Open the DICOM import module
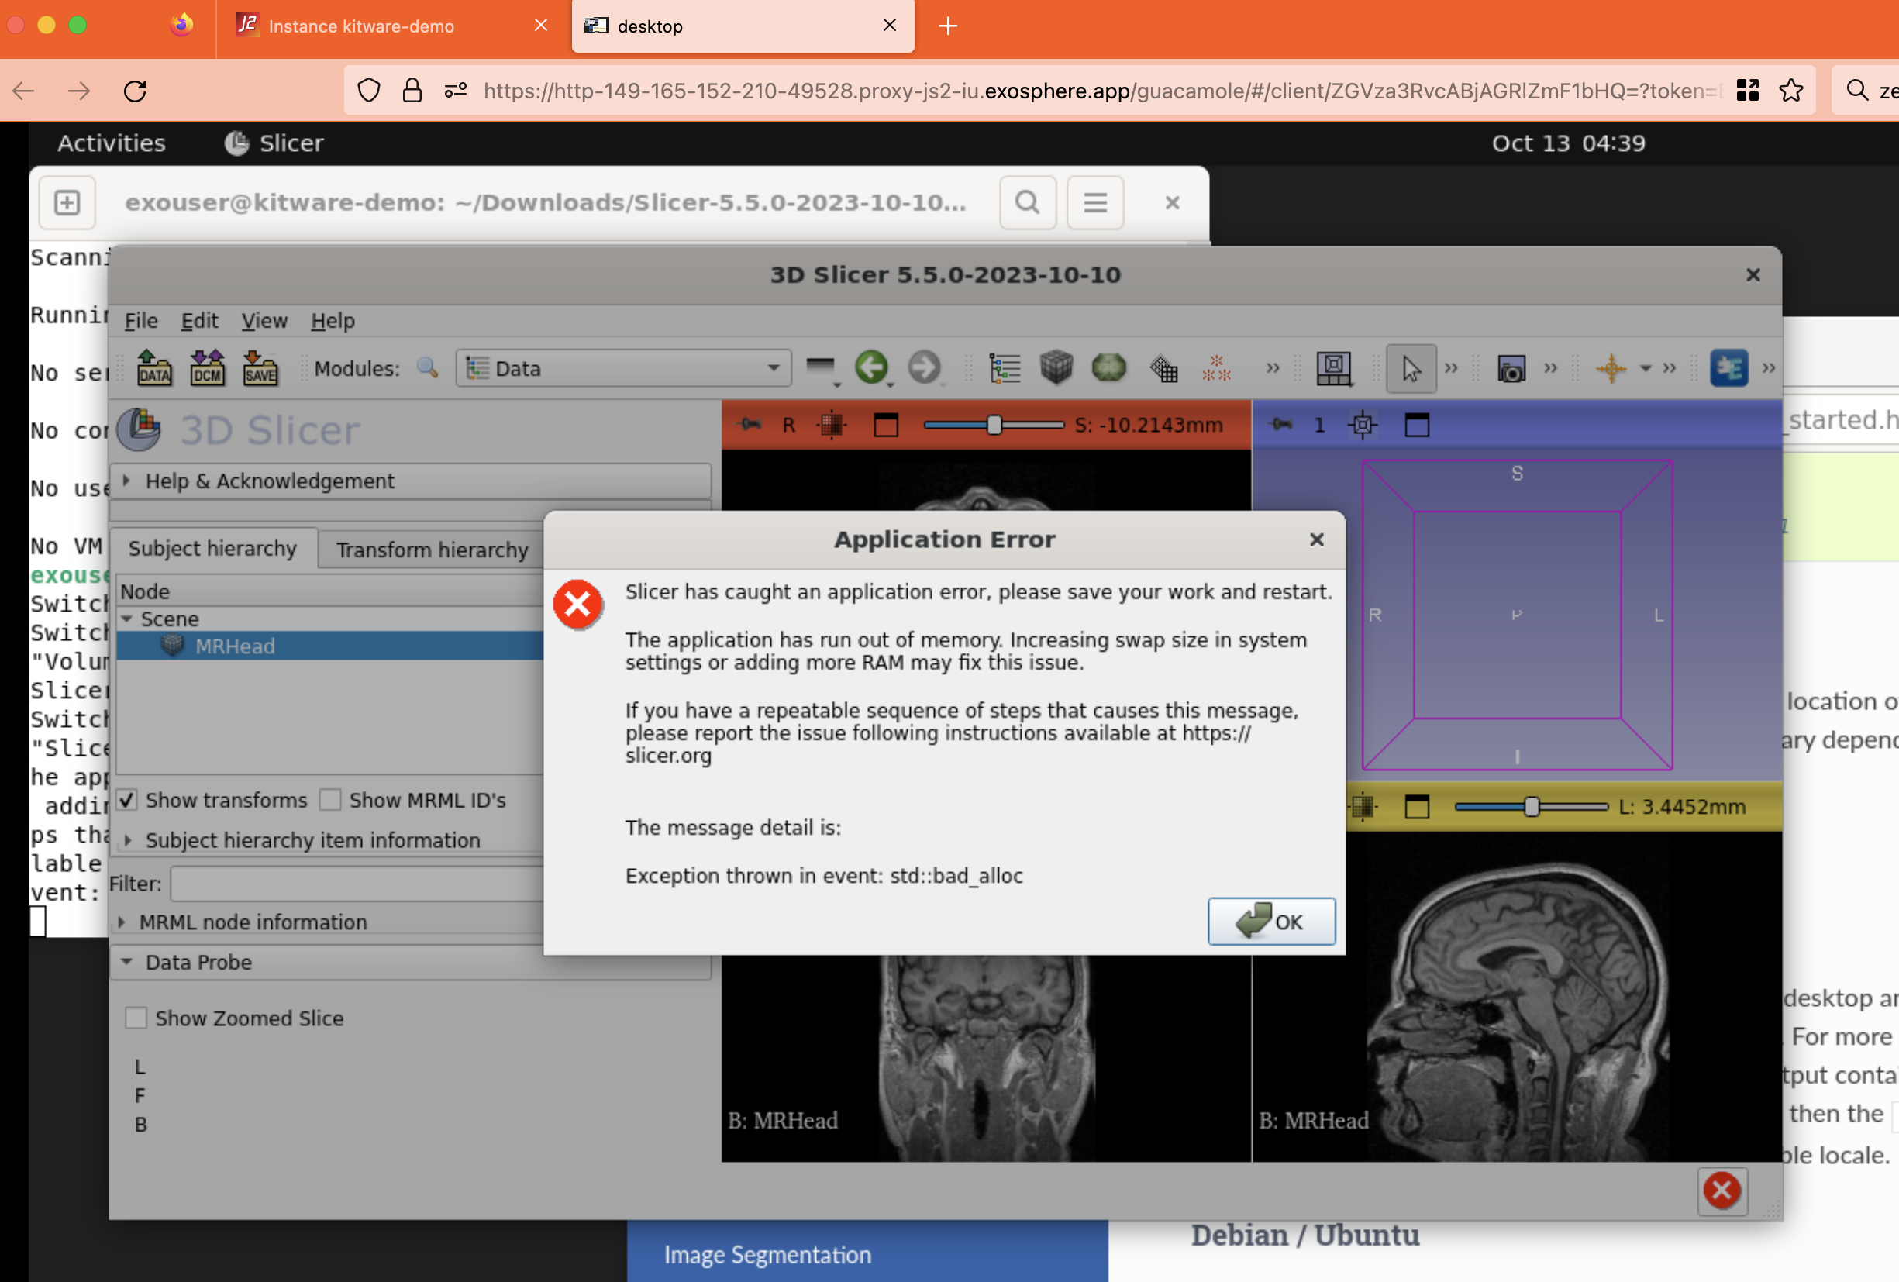 (x=207, y=367)
